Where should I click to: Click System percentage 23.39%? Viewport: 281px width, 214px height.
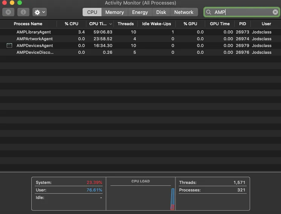(x=94, y=182)
